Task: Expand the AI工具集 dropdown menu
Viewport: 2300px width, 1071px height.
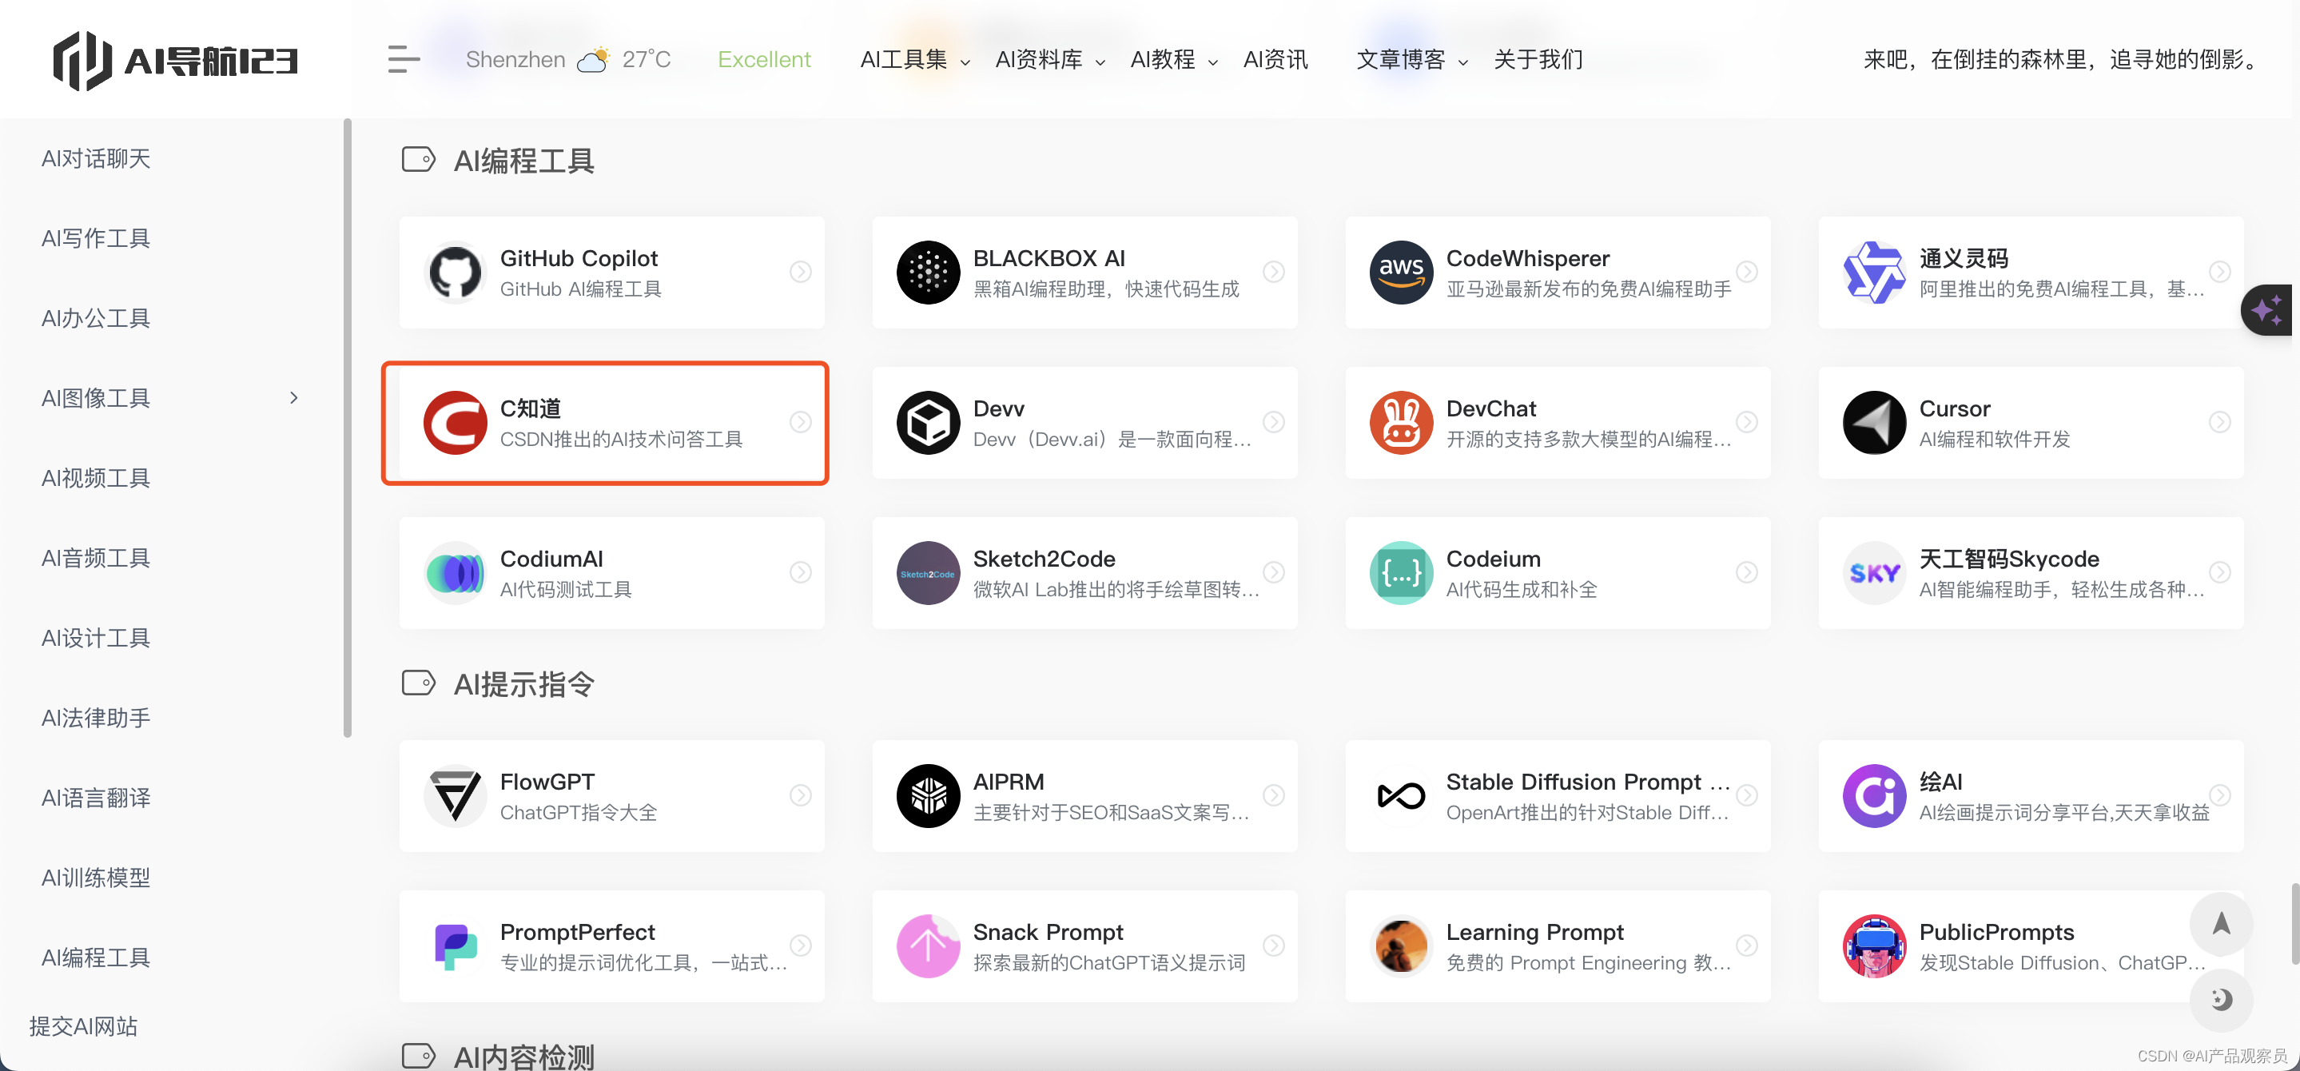Action: (x=914, y=60)
